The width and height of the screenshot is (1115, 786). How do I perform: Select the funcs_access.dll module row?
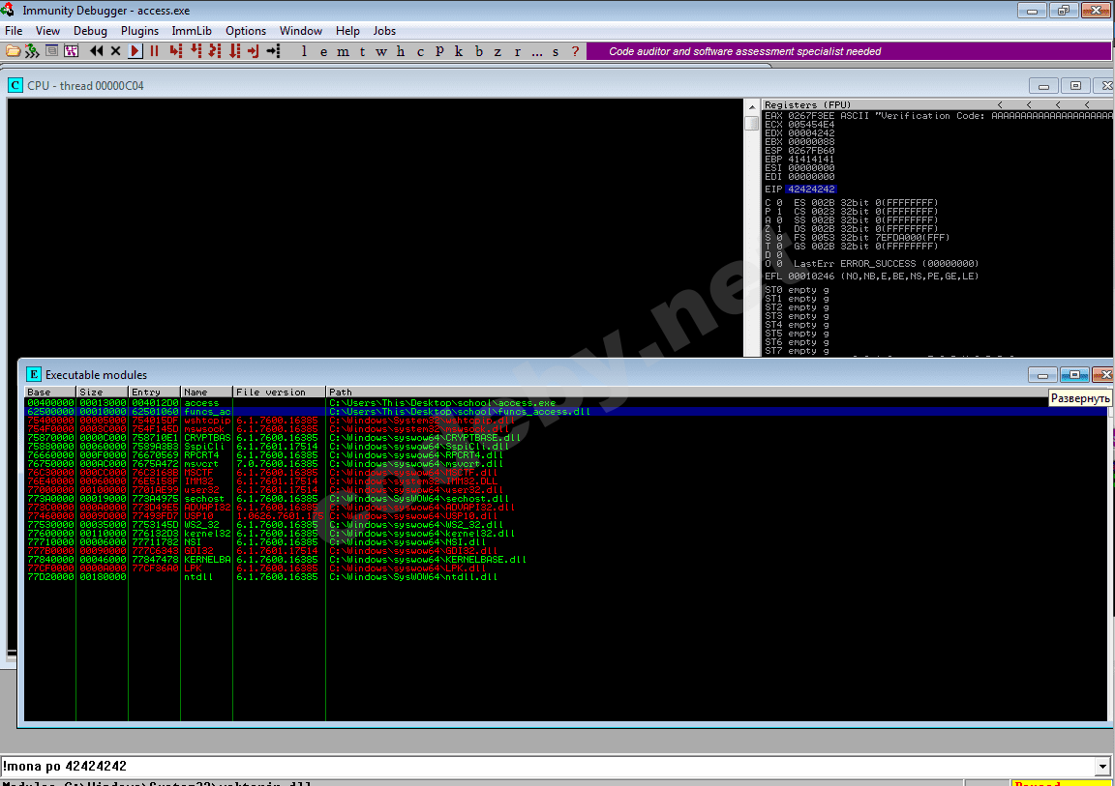coord(565,411)
